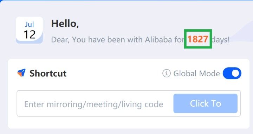Viewport: 253px width, 134px height.
Task: Click the Shortcut paper plane icon
Action: [x=21, y=73]
